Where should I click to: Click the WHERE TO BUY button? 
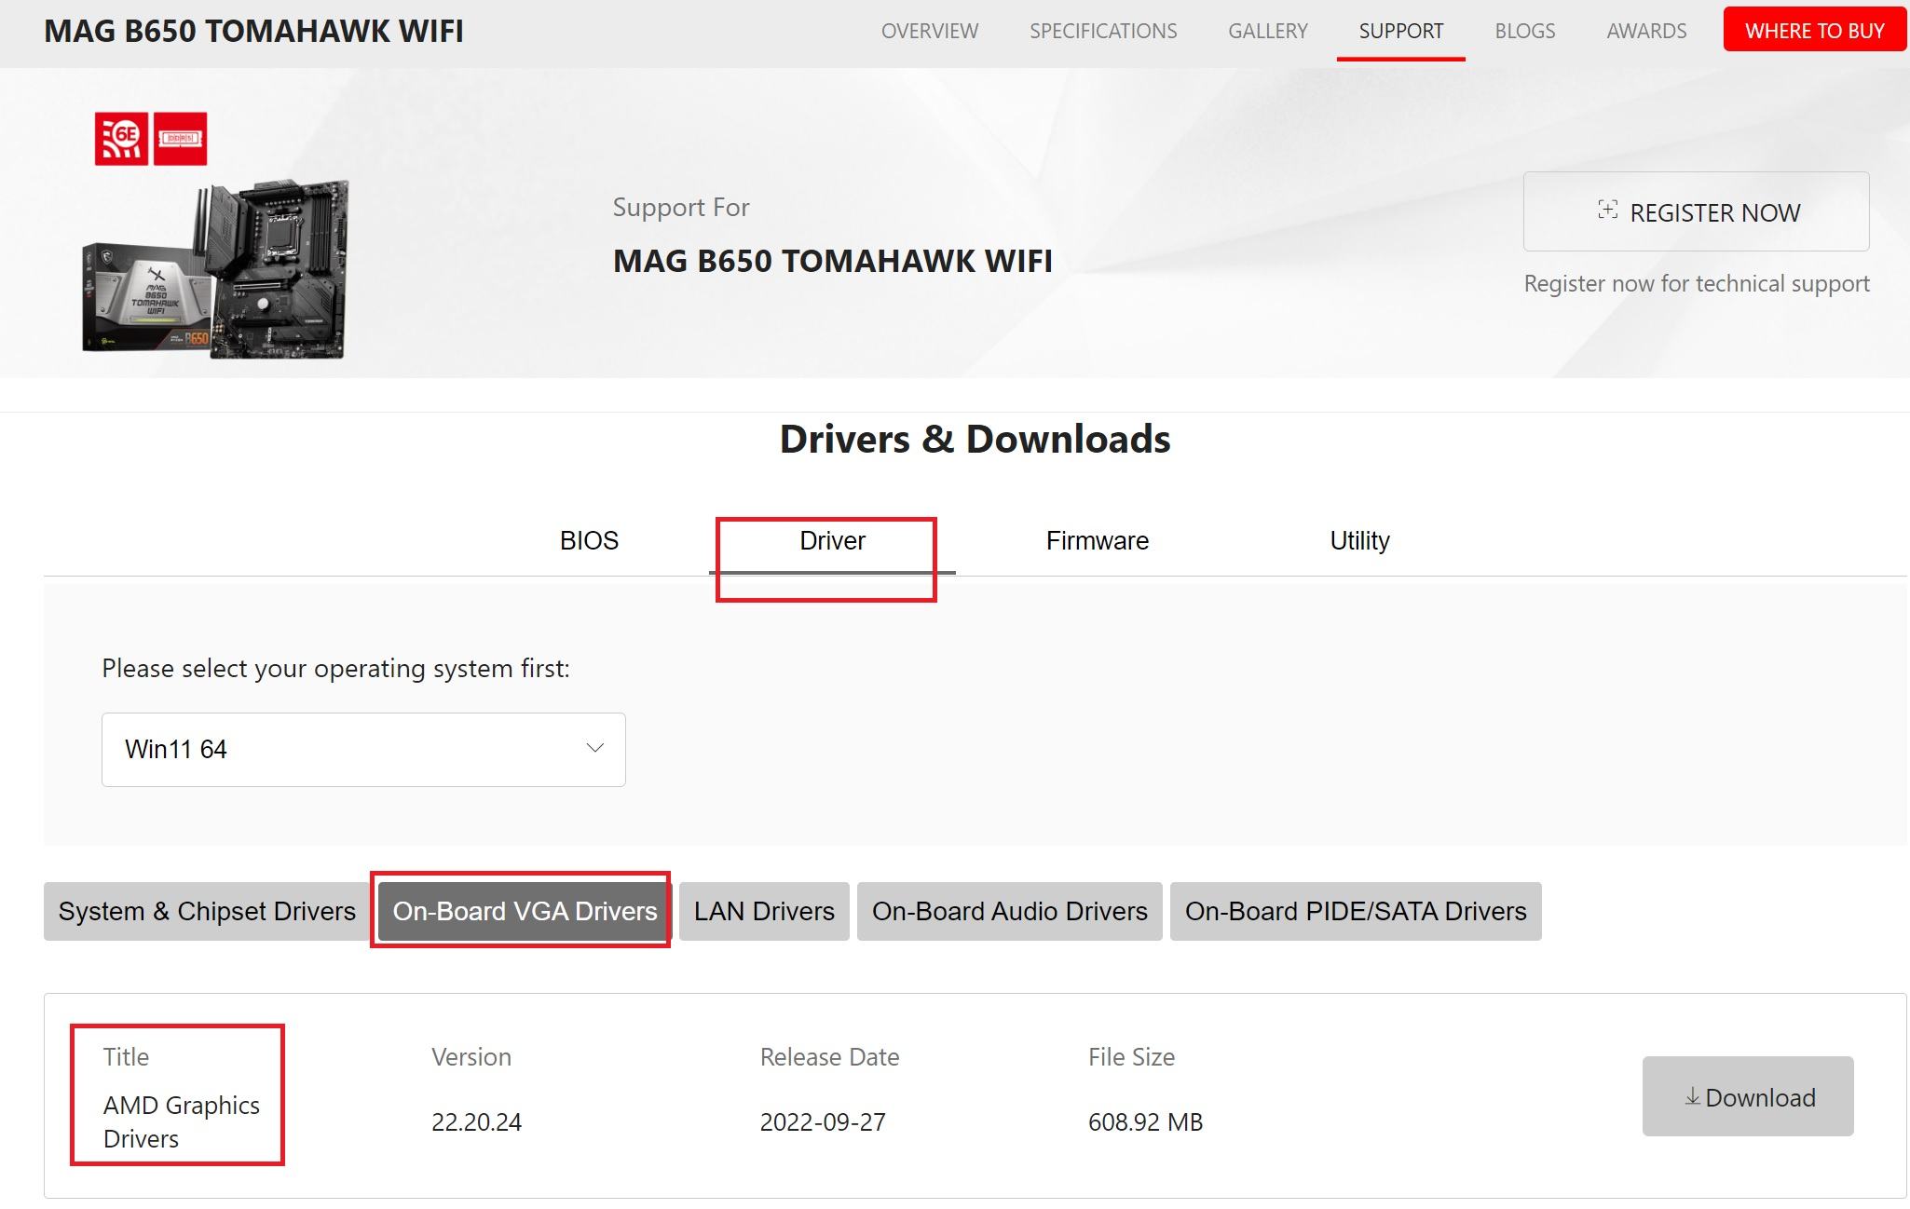coord(1815,30)
